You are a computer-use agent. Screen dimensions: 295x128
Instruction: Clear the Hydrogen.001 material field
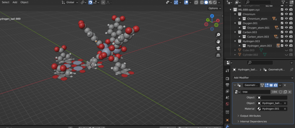coord(285,109)
